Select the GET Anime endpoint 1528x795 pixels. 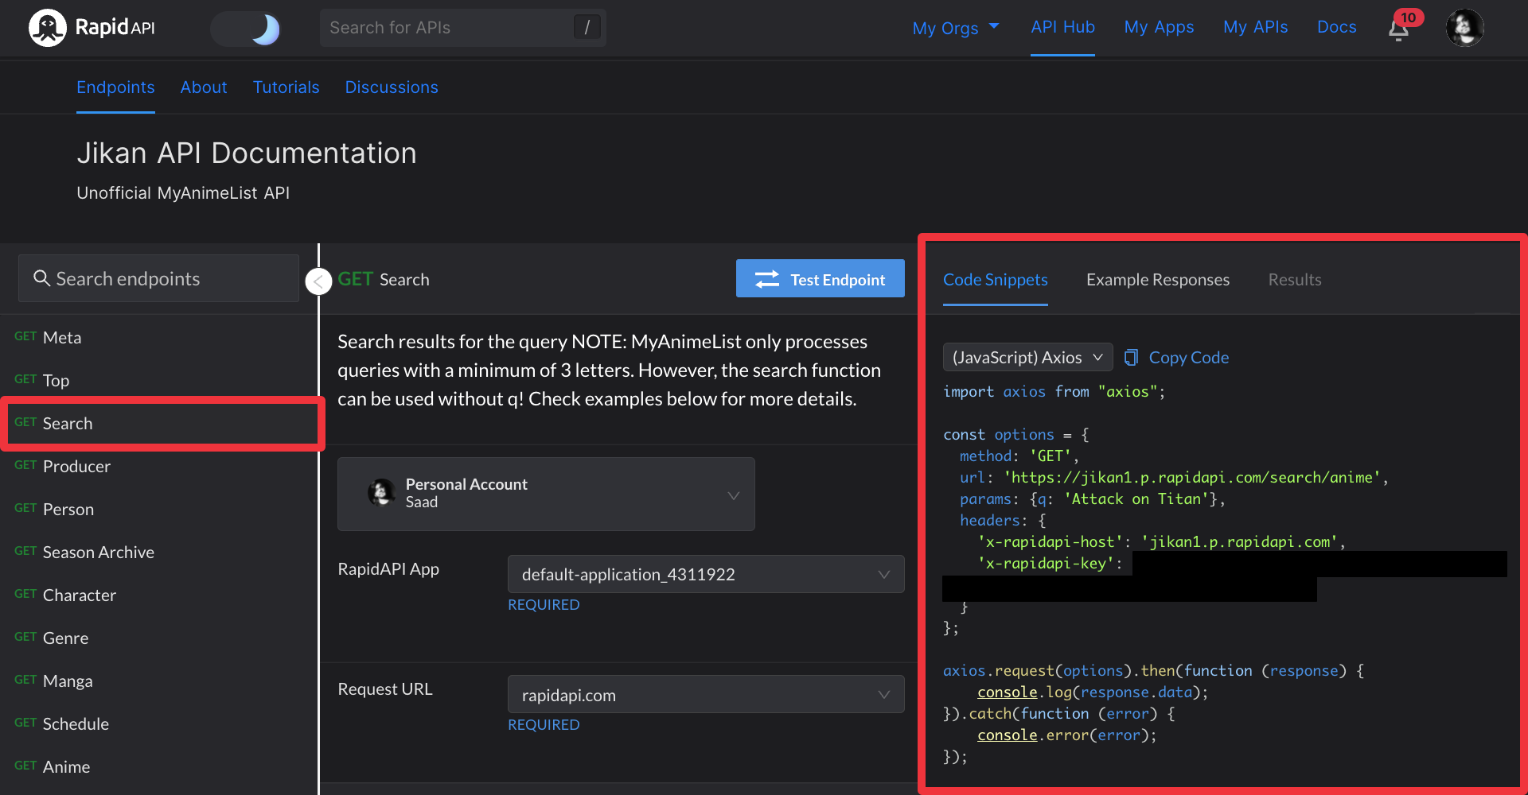tap(159, 766)
